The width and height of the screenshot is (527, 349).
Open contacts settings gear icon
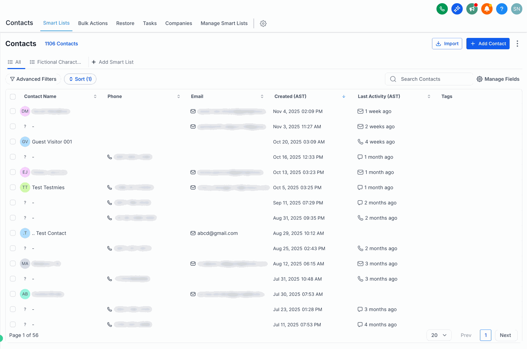263,23
